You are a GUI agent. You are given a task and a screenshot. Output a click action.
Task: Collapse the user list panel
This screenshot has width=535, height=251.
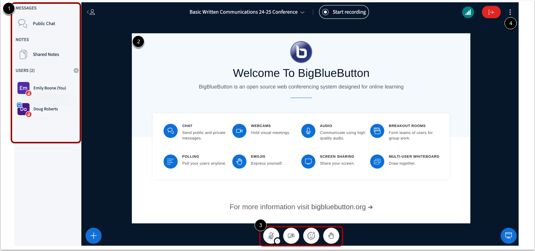coord(91,12)
